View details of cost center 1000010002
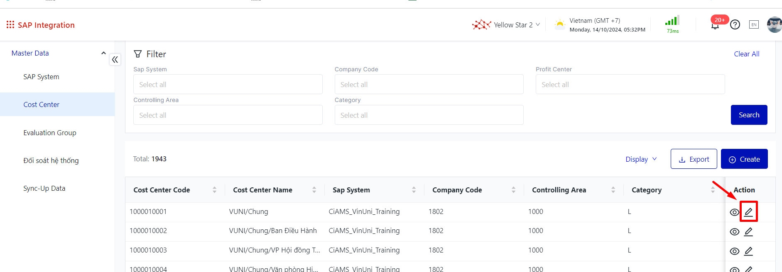This screenshot has height=272, width=782. point(734,232)
